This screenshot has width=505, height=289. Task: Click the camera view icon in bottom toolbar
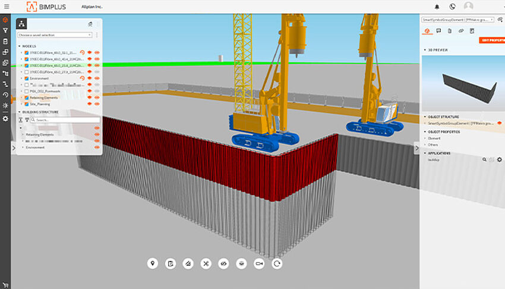(x=259, y=263)
